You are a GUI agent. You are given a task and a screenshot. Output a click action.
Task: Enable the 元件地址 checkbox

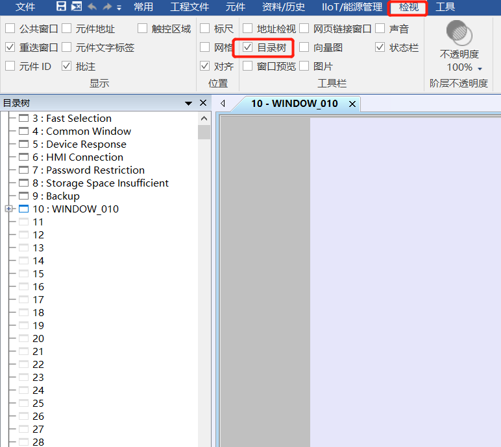tap(66, 29)
